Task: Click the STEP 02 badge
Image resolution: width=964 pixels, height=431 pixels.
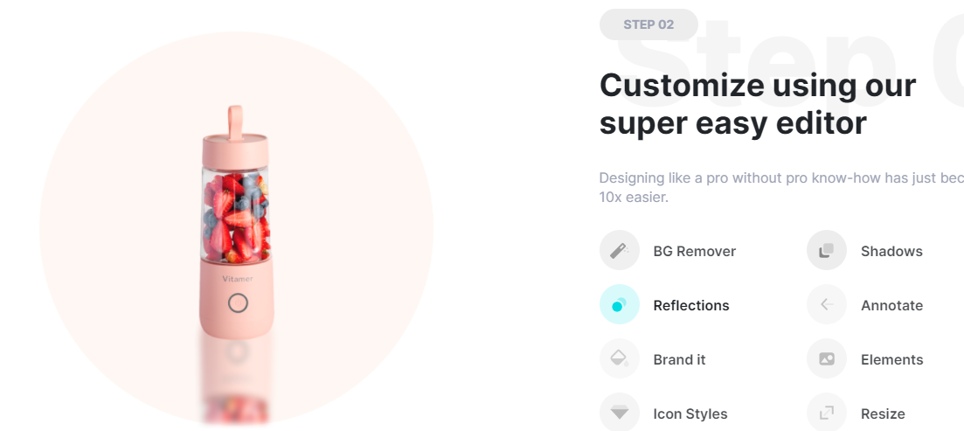Action: (x=648, y=24)
